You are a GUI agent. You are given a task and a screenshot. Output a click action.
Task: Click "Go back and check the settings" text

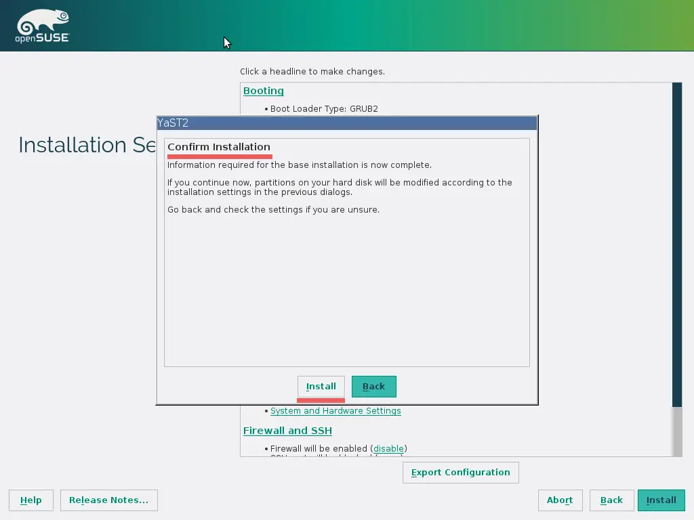[235, 210]
